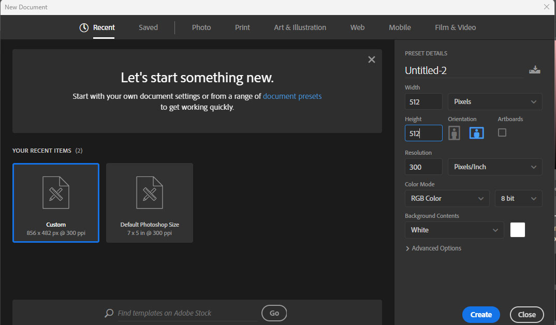Click the Untitled-2 document name field

[464, 70]
